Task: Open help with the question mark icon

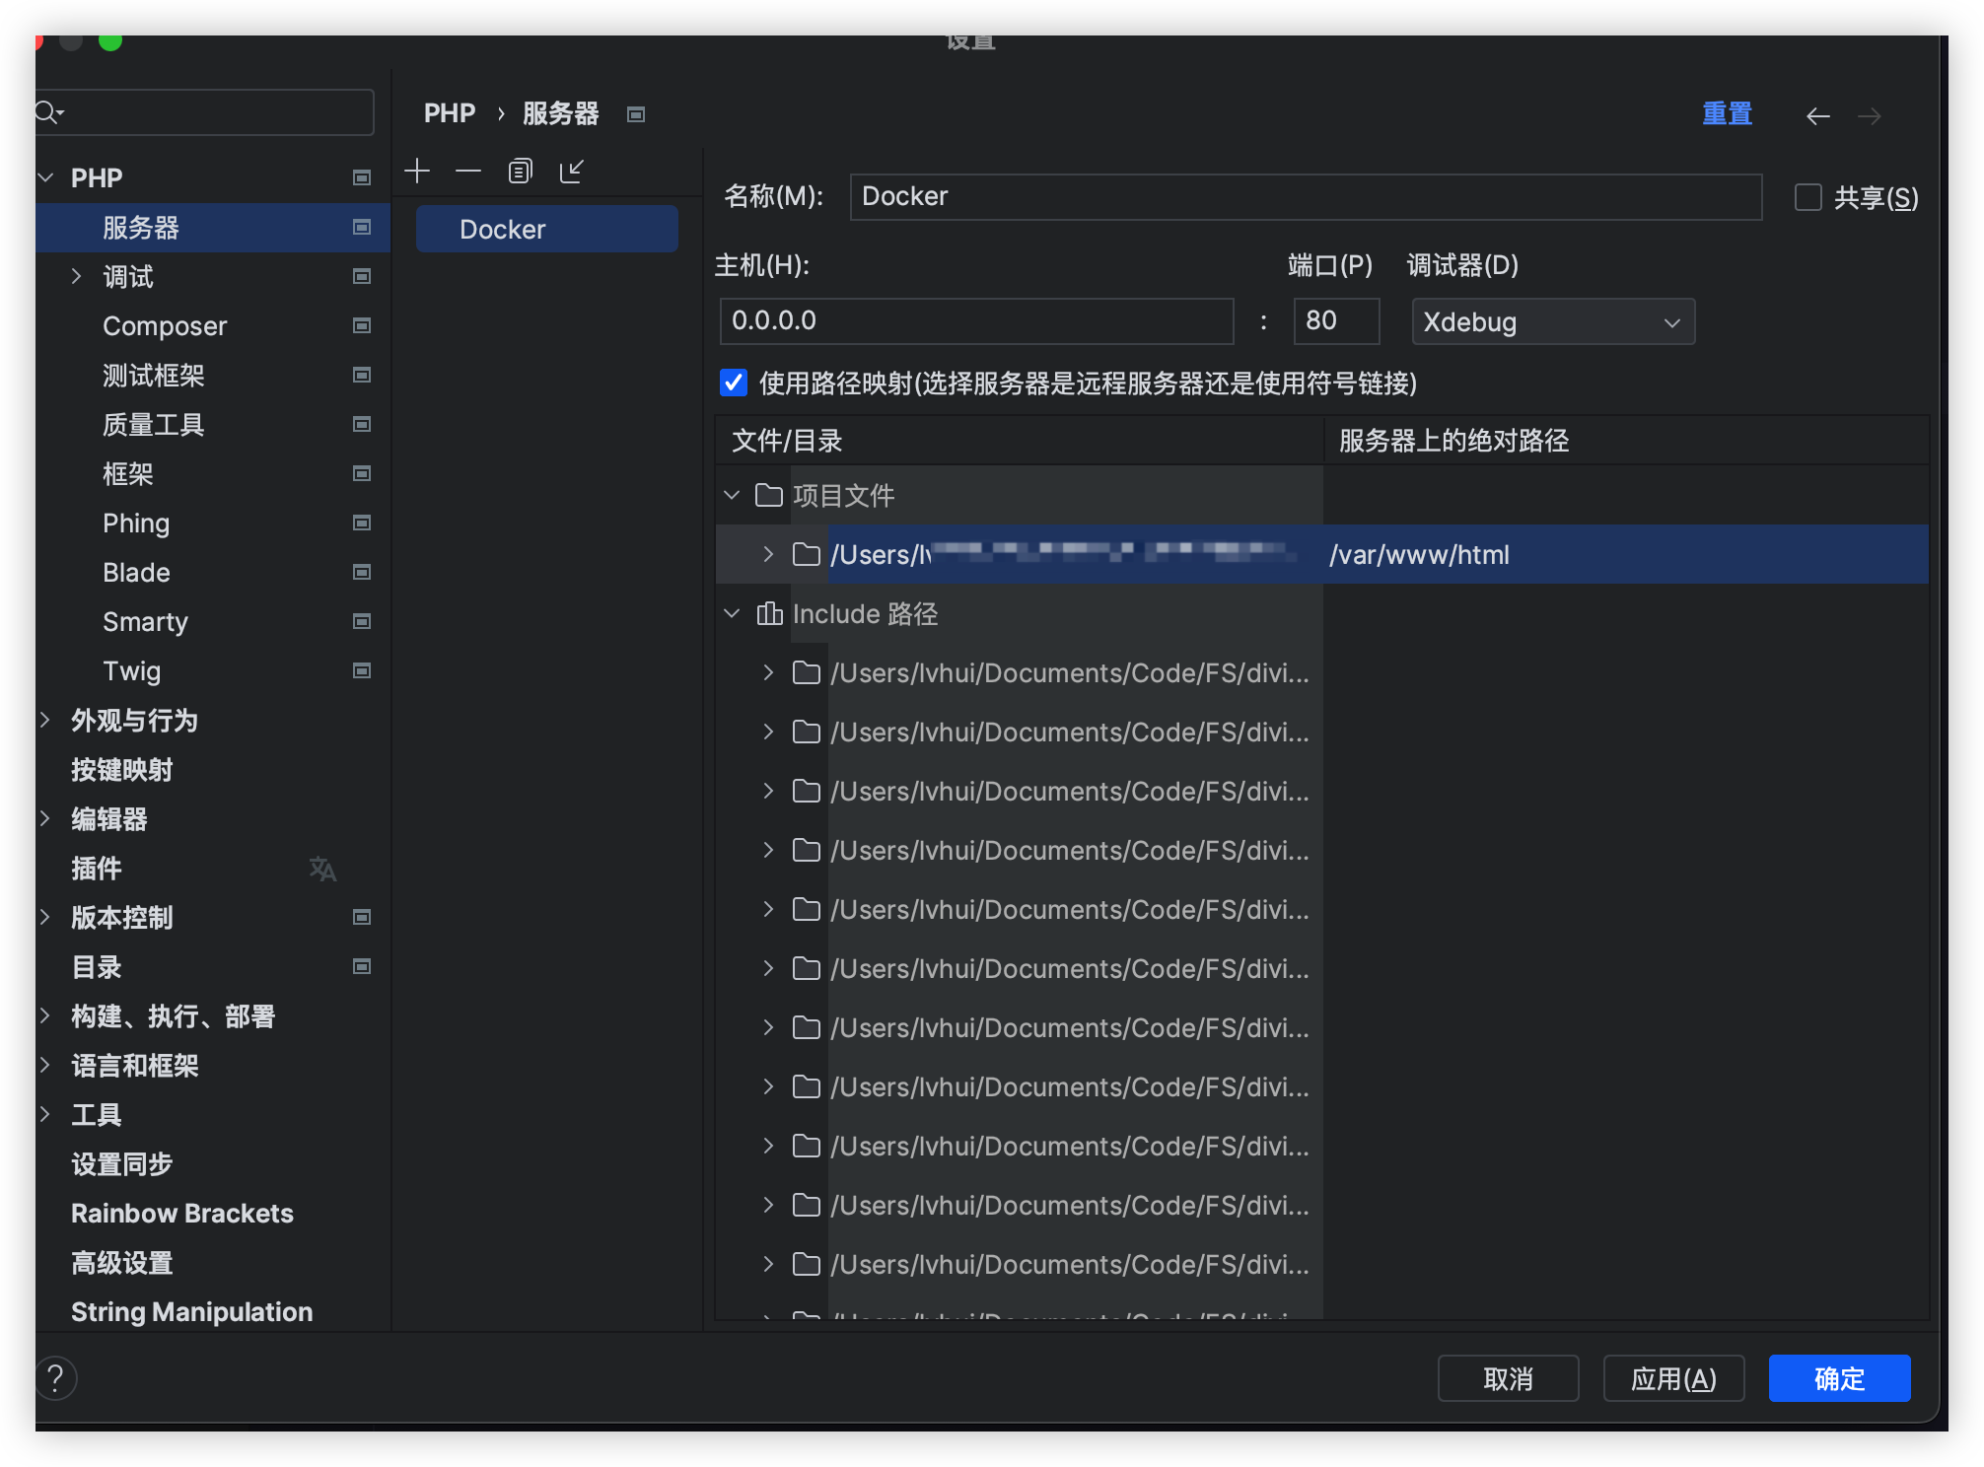Action: coord(56,1377)
